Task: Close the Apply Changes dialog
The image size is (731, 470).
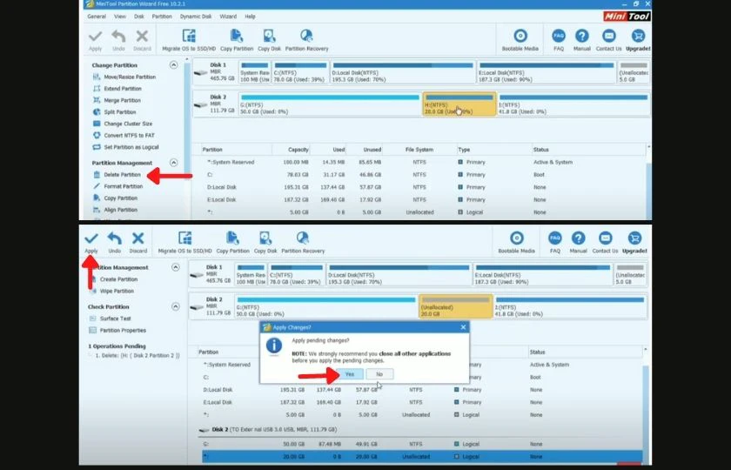Action: [x=463, y=327]
